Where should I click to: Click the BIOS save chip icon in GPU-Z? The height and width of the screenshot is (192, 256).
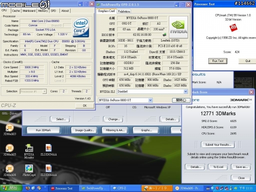(x=164, y=35)
